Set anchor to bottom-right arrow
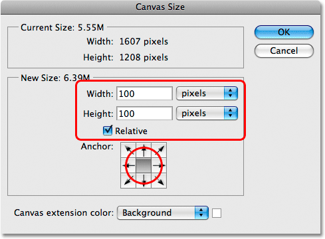 coord(159,181)
